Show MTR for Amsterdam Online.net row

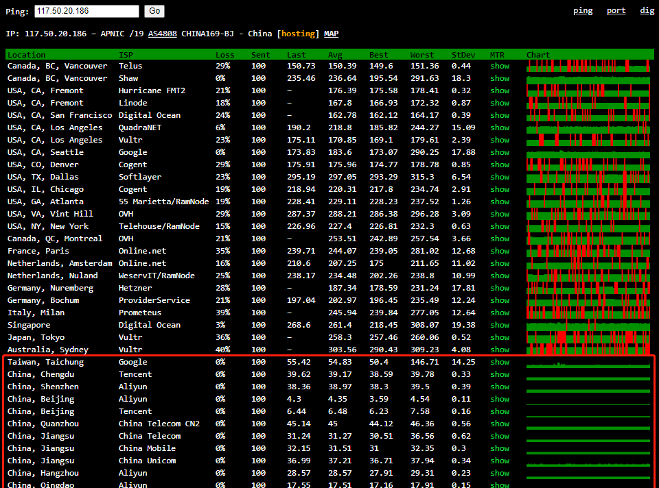[x=500, y=263]
